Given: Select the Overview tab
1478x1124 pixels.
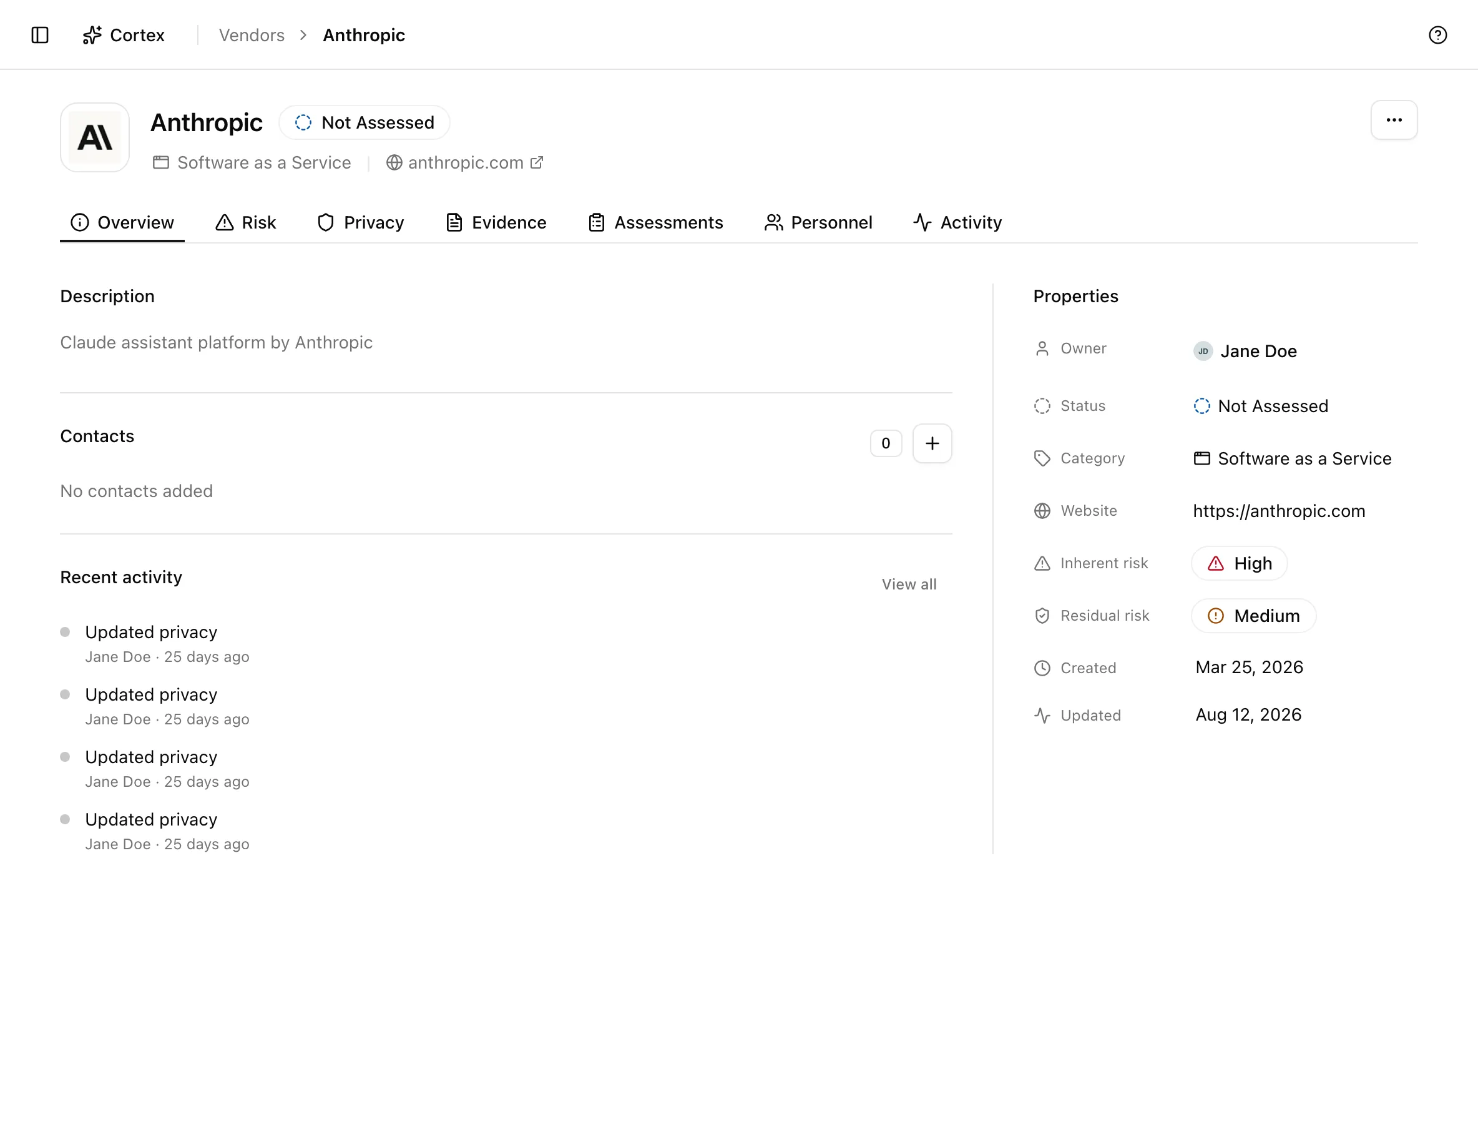Looking at the screenshot, I should [122, 222].
